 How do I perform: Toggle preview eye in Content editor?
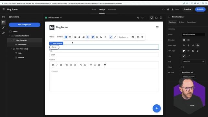coord(91,65)
